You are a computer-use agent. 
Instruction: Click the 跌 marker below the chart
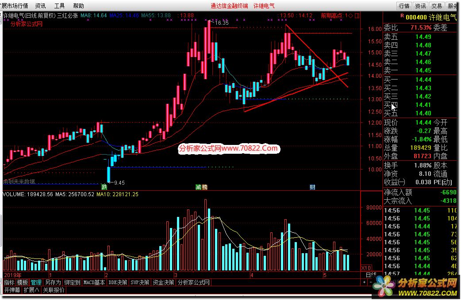coord(104,187)
